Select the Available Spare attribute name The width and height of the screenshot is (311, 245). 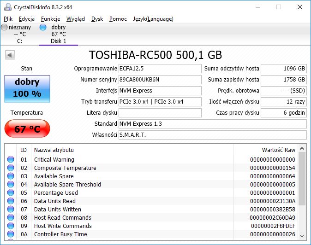point(54,176)
